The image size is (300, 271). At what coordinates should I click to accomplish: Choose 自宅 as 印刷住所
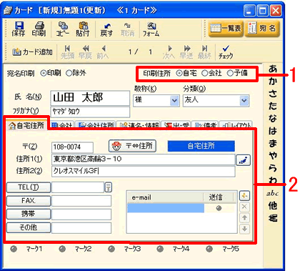point(179,73)
